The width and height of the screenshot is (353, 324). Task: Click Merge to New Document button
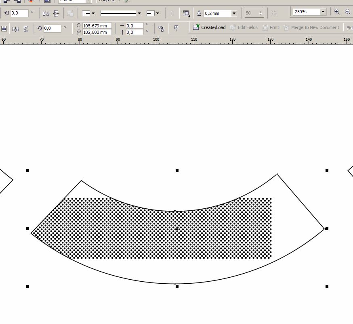point(311,27)
